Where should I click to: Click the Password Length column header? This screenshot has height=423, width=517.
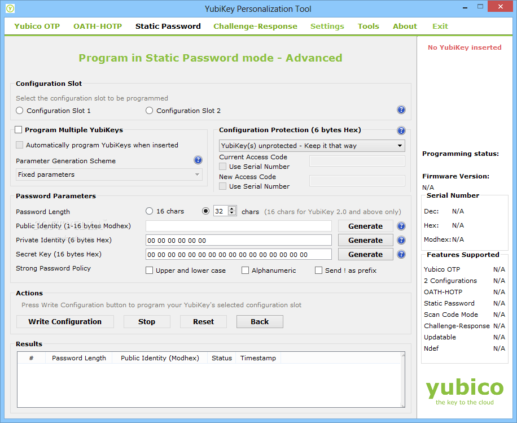79,358
